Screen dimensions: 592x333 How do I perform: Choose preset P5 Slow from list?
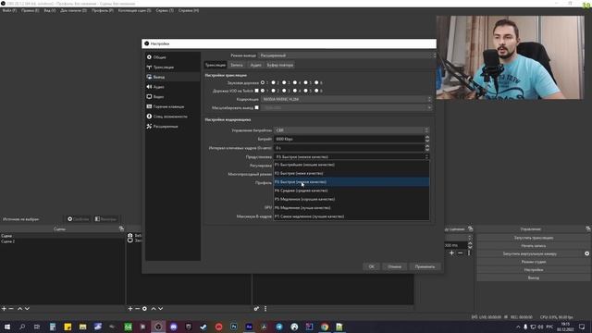pos(351,200)
